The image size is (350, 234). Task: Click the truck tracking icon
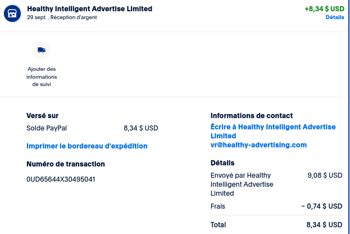pyautogui.click(x=42, y=50)
